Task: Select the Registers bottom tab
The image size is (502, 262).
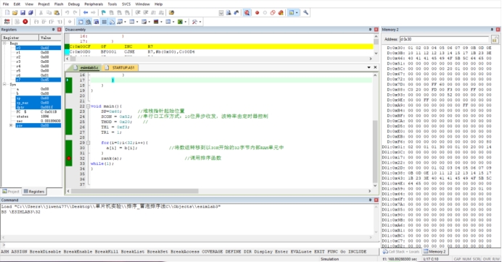Action: point(34,191)
